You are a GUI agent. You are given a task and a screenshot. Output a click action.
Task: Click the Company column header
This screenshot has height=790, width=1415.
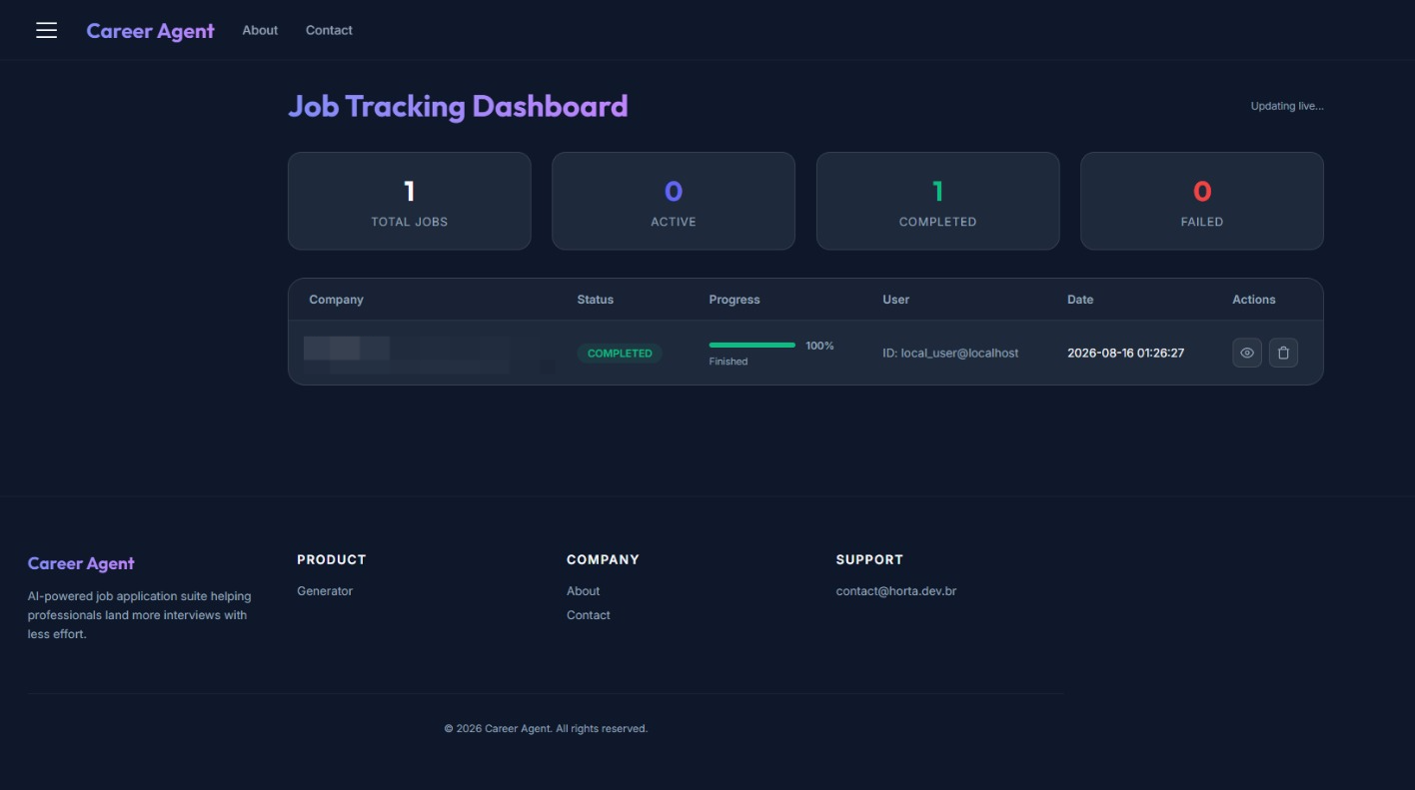point(336,300)
